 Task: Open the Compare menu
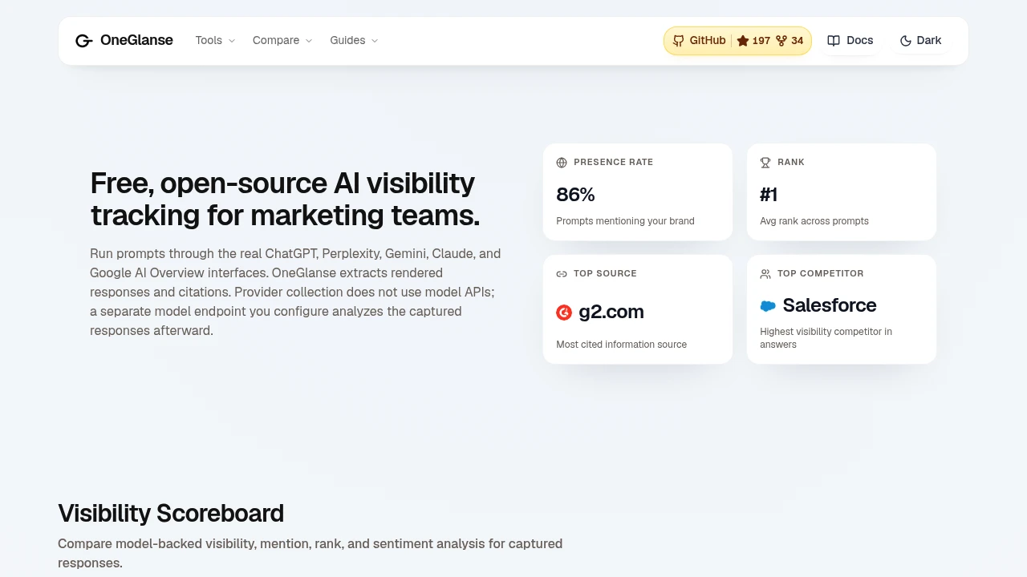pos(282,41)
